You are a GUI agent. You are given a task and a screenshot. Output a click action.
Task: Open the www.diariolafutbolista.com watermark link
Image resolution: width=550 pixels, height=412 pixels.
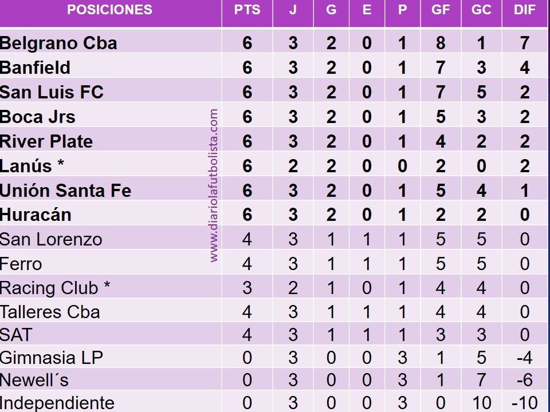[x=214, y=185]
